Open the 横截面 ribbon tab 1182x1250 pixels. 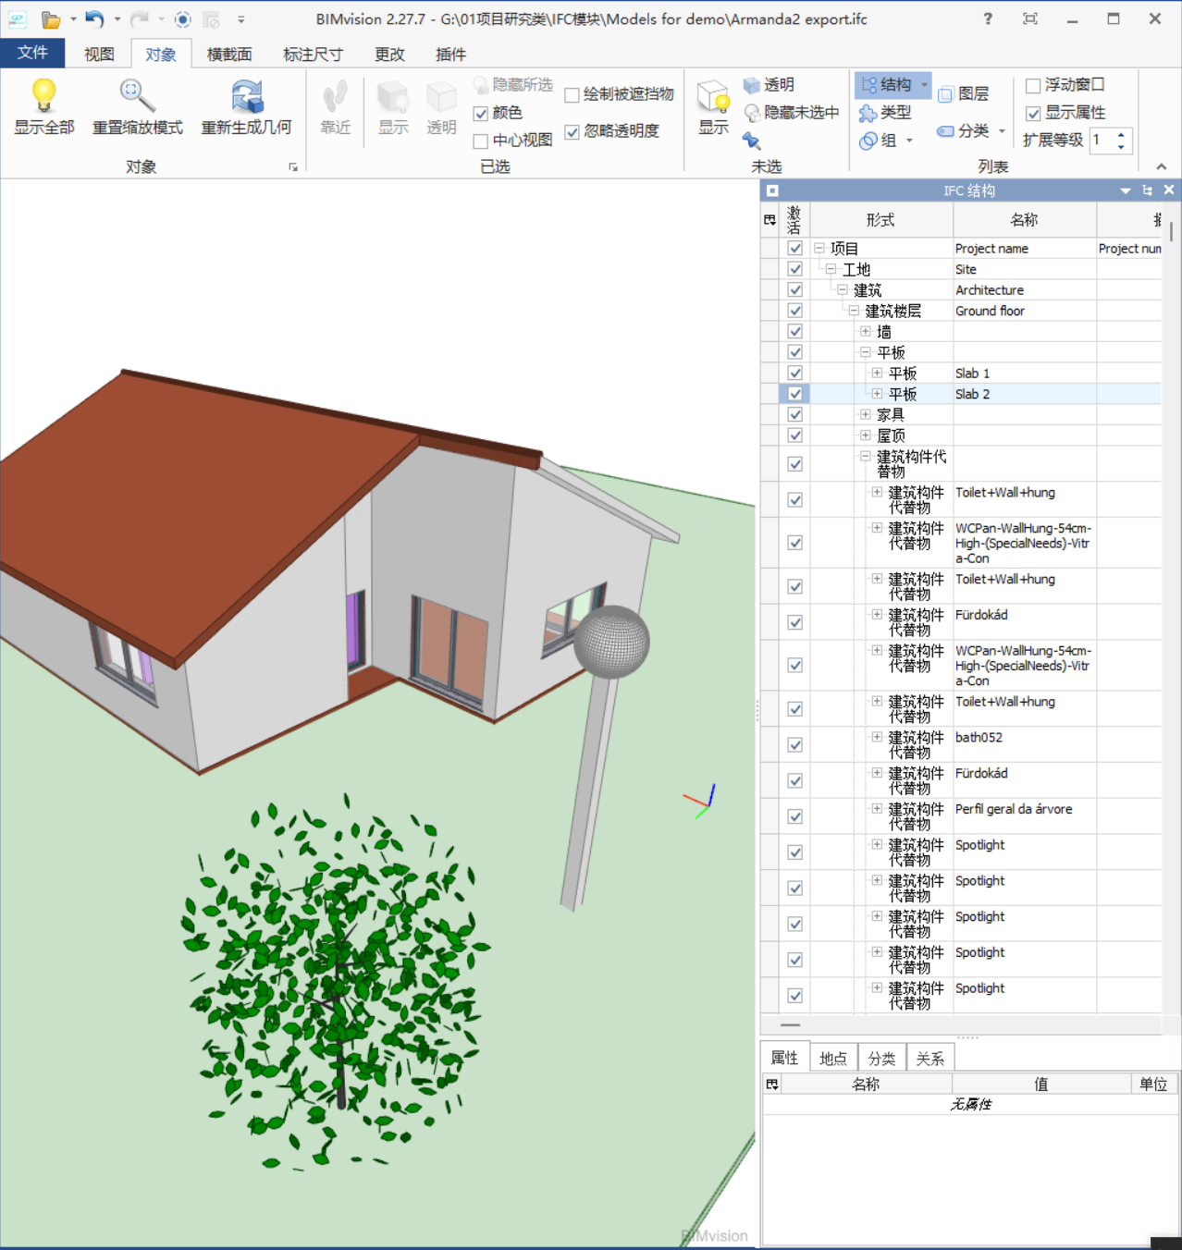pos(229,55)
